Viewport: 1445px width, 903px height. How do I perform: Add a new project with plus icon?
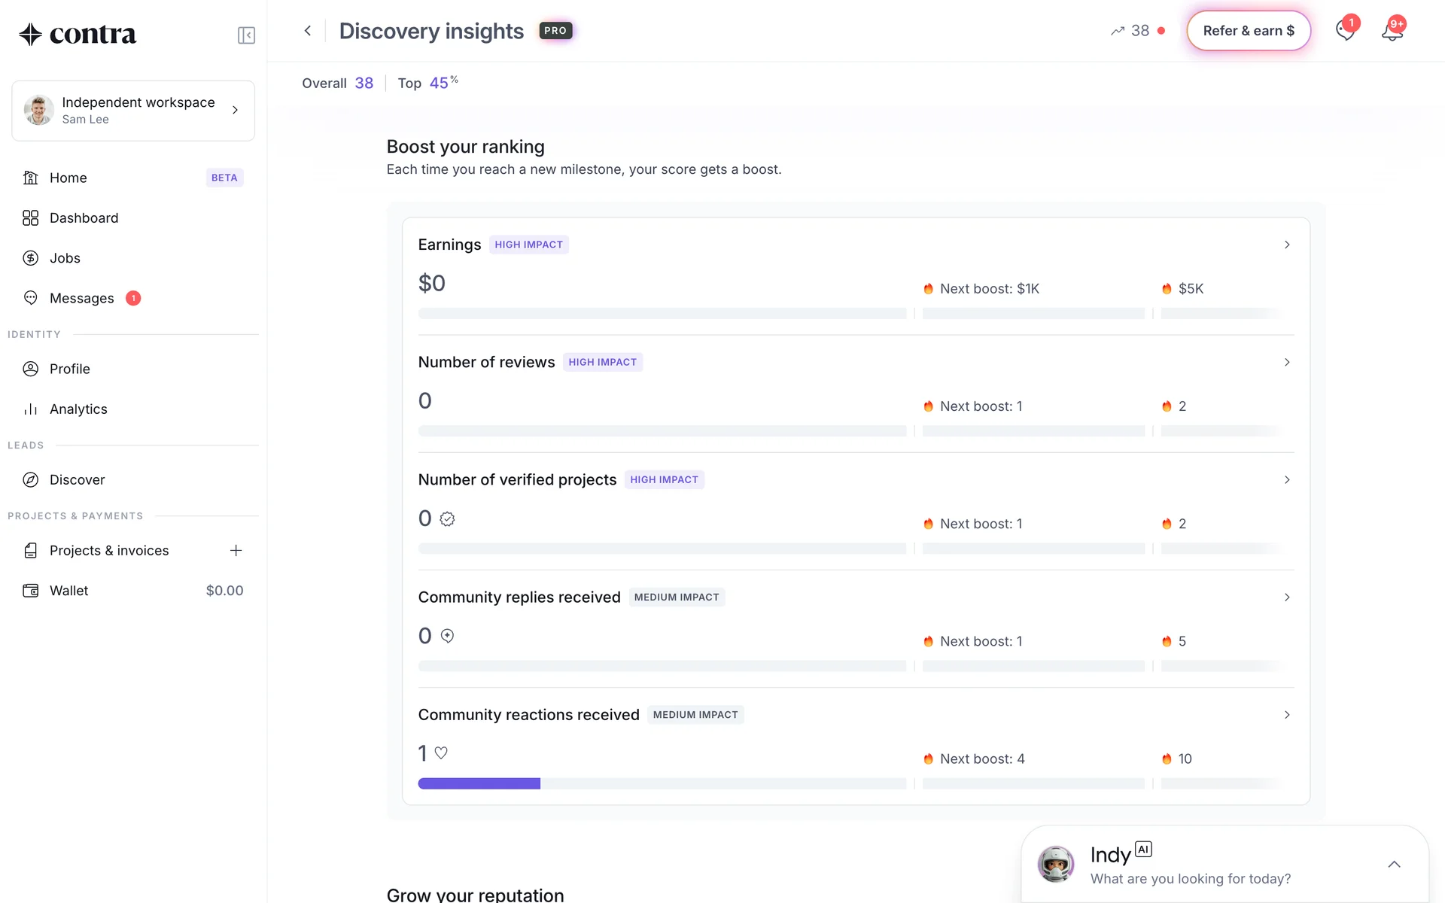(x=236, y=551)
